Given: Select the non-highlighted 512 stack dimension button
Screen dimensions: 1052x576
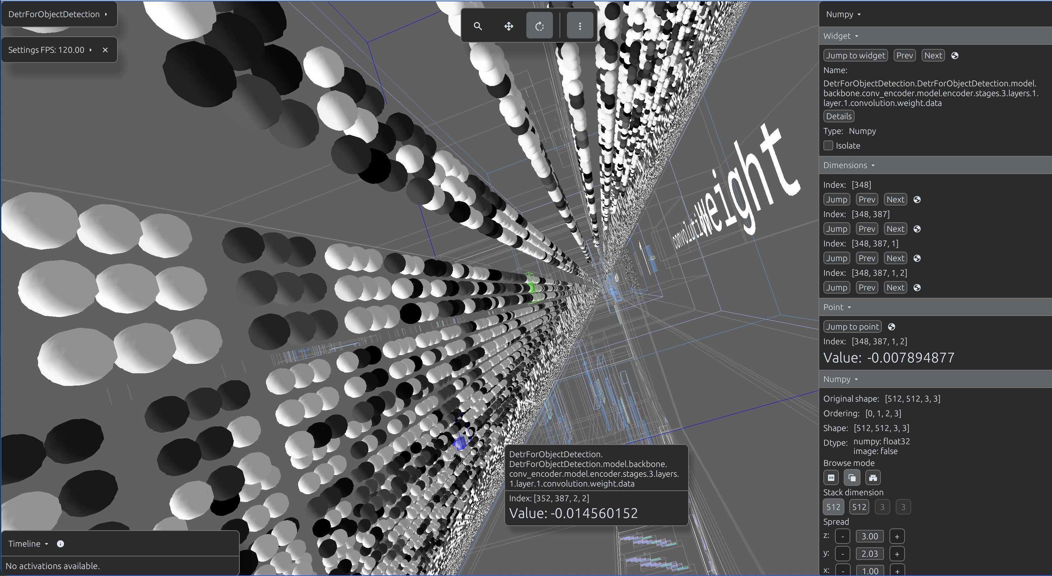Looking at the screenshot, I should click(859, 507).
